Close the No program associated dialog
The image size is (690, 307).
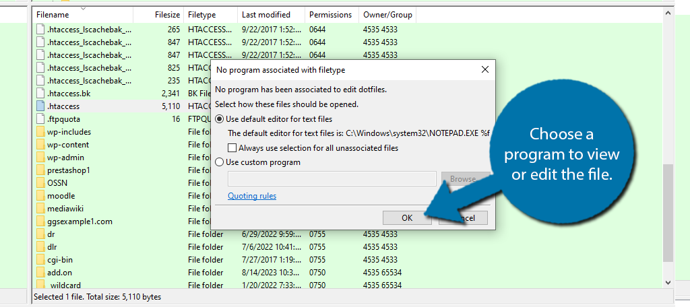tap(484, 69)
